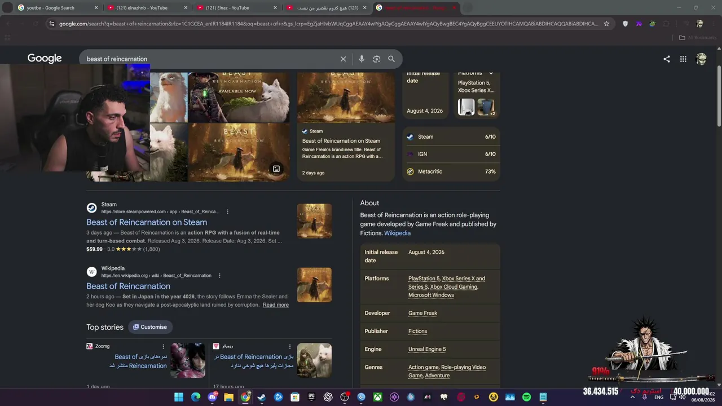This screenshot has width=722, height=406.
Task: Open the Steam result thumbnail image
Action: [314, 221]
